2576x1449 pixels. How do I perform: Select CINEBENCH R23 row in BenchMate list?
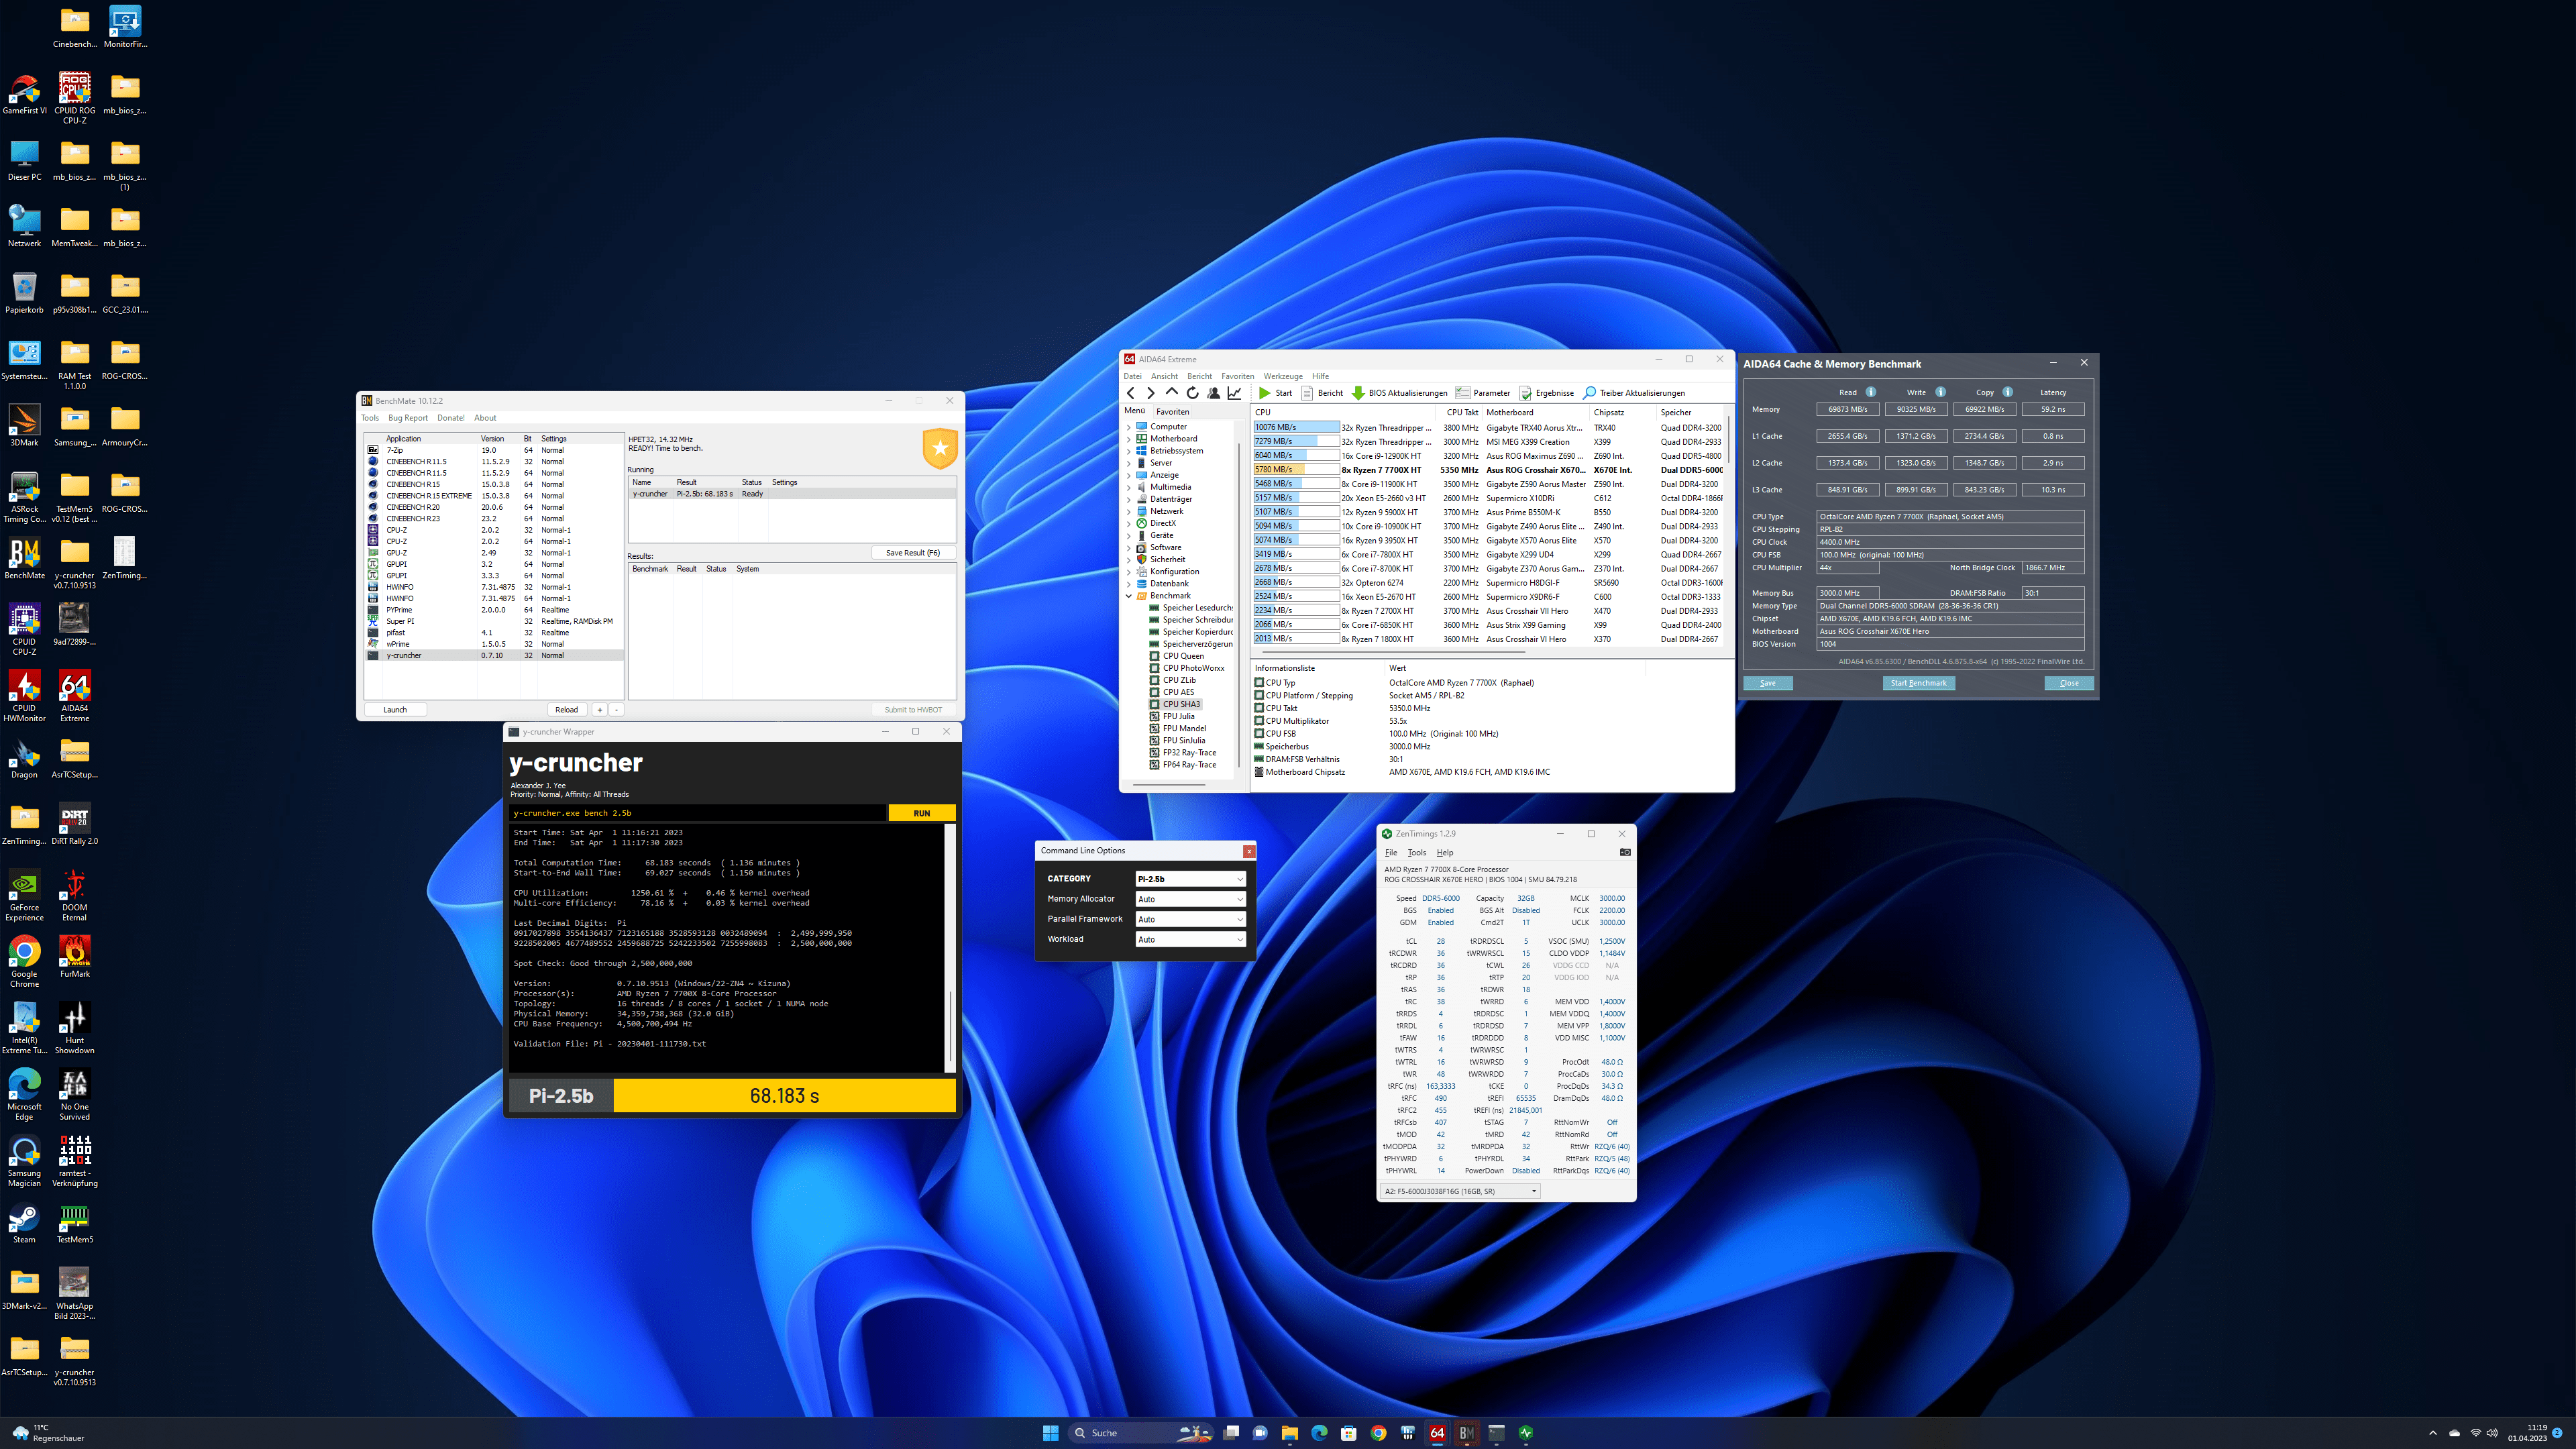click(494, 519)
